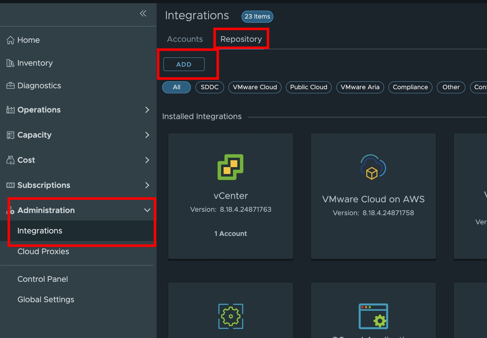The width and height of the screenshot is (487, 338).
Task: Click the ADD button
Action: (184, 64)
